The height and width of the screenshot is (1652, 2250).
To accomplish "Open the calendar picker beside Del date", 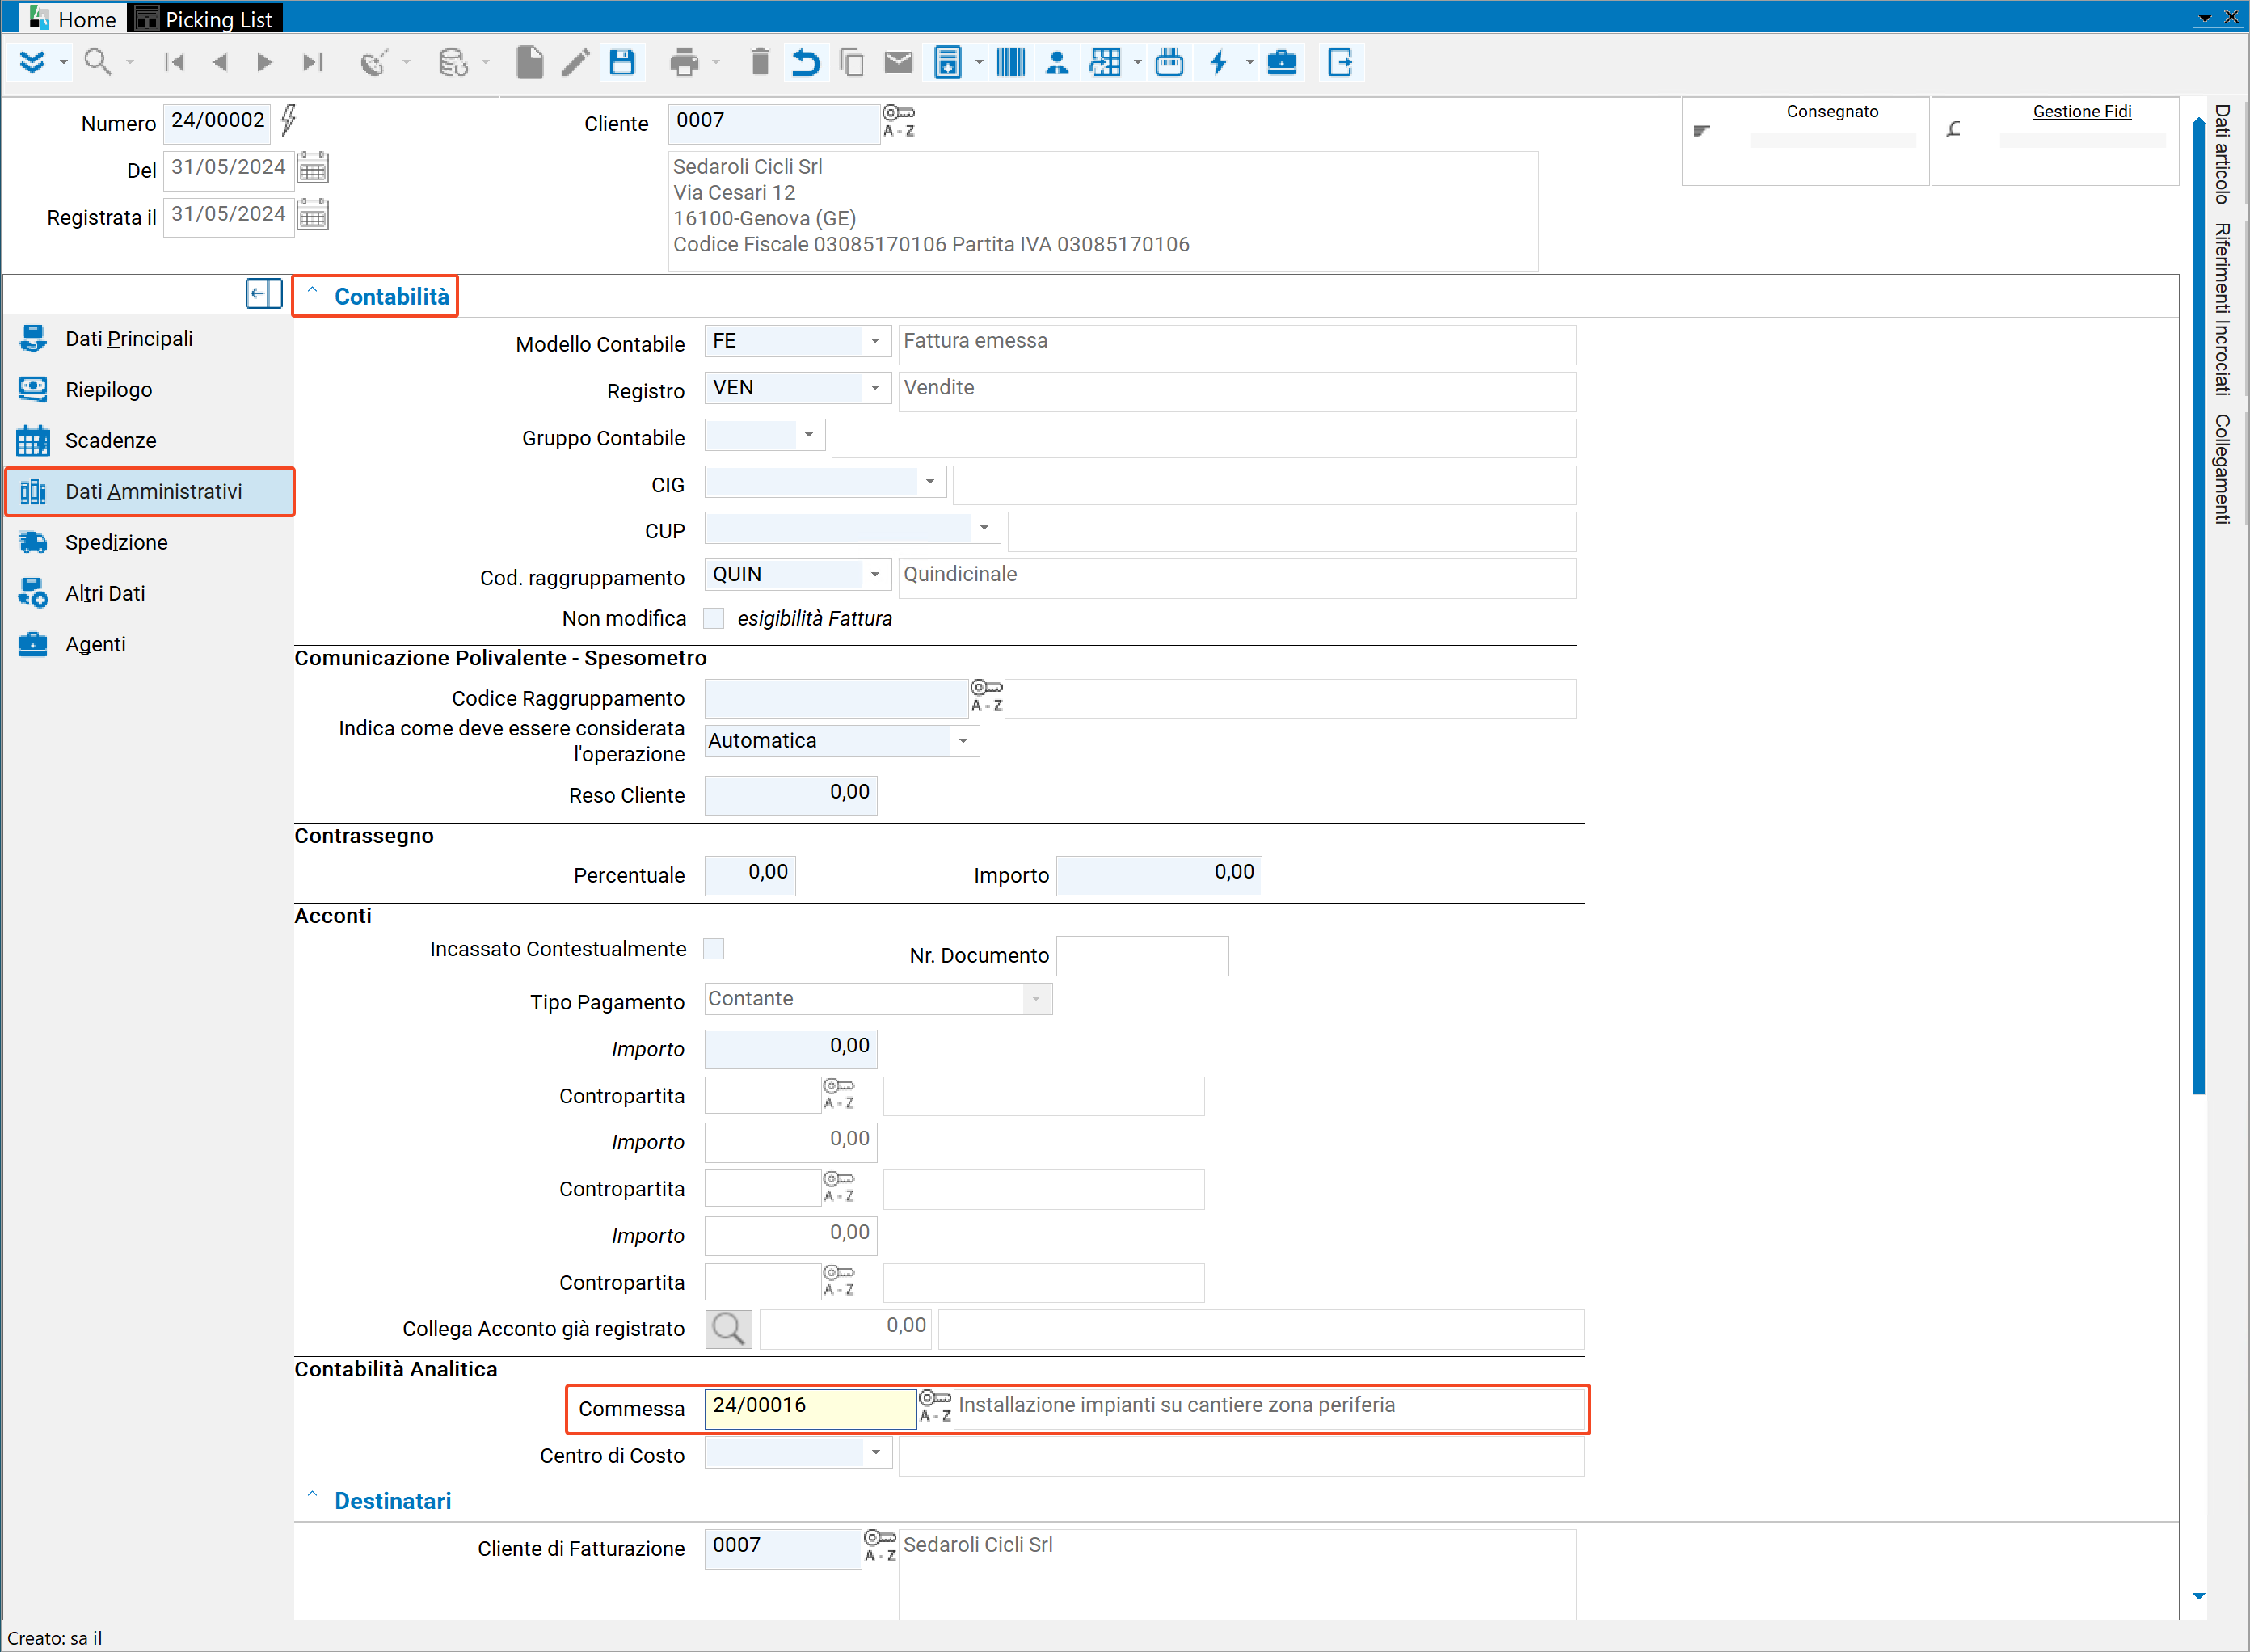I will pyautogui.click(x=313, y=167).
